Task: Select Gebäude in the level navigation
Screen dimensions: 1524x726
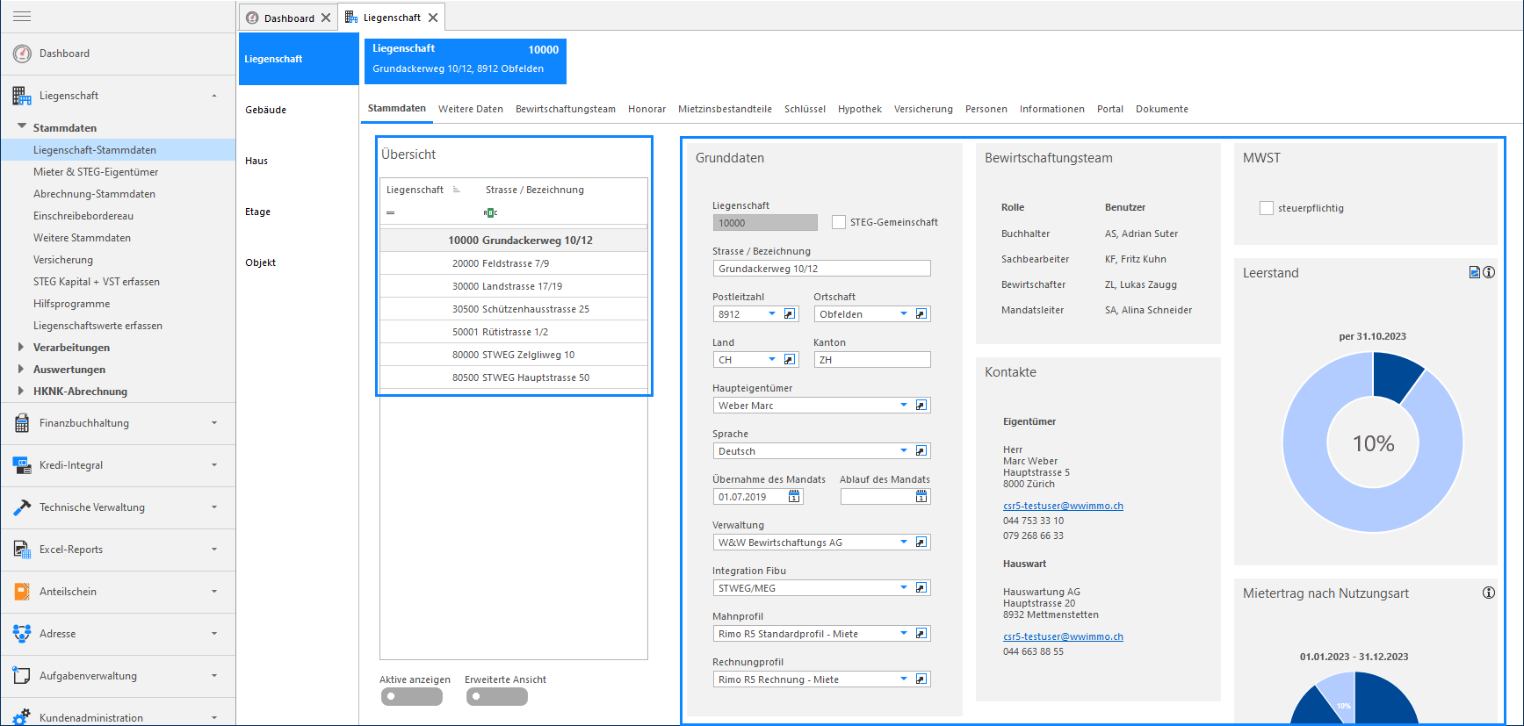Action: click(266, 110)
